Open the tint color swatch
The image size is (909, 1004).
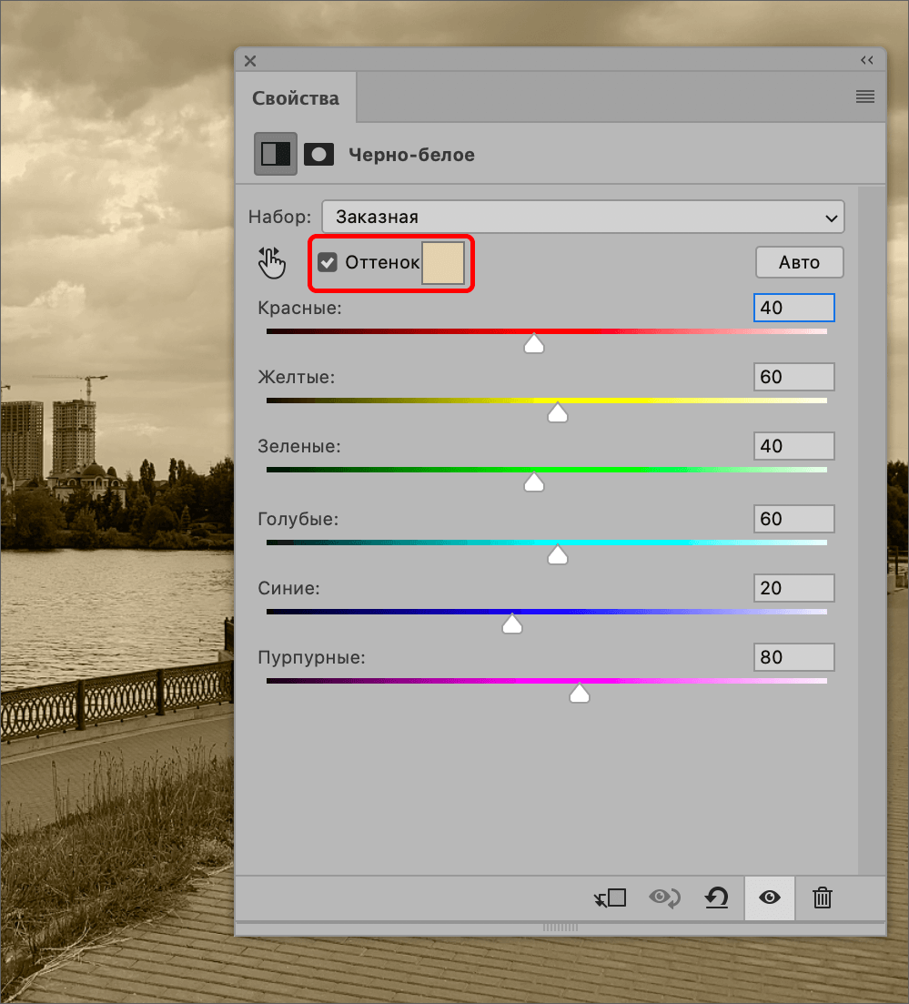(x=443, y=263)
